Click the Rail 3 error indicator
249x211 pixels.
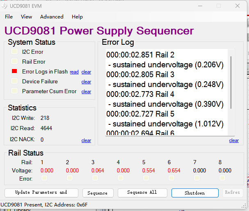pyautogui.click(x=95, y=178)
